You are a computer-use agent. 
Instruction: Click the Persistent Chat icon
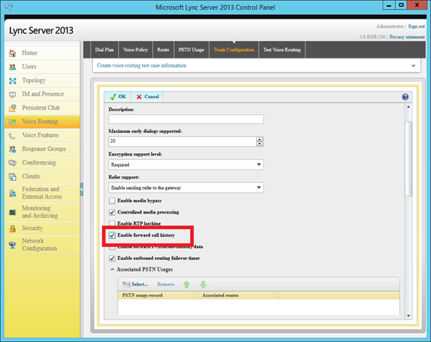click(x=13, y=108)
